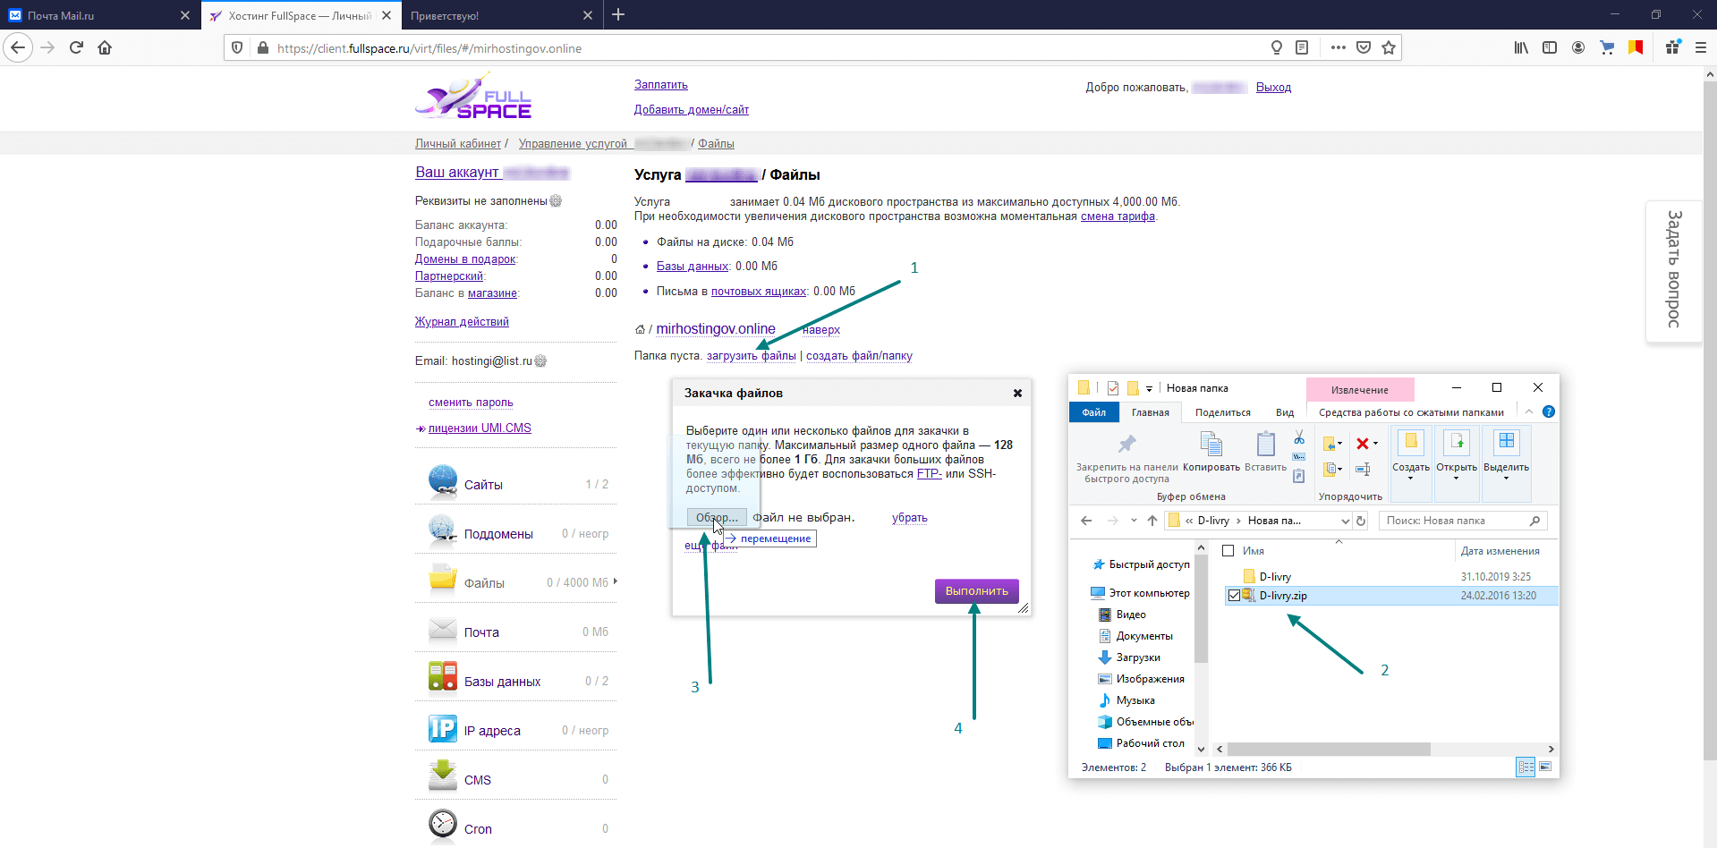Click the red delete X icon in ribbon

click(1363, 444)
